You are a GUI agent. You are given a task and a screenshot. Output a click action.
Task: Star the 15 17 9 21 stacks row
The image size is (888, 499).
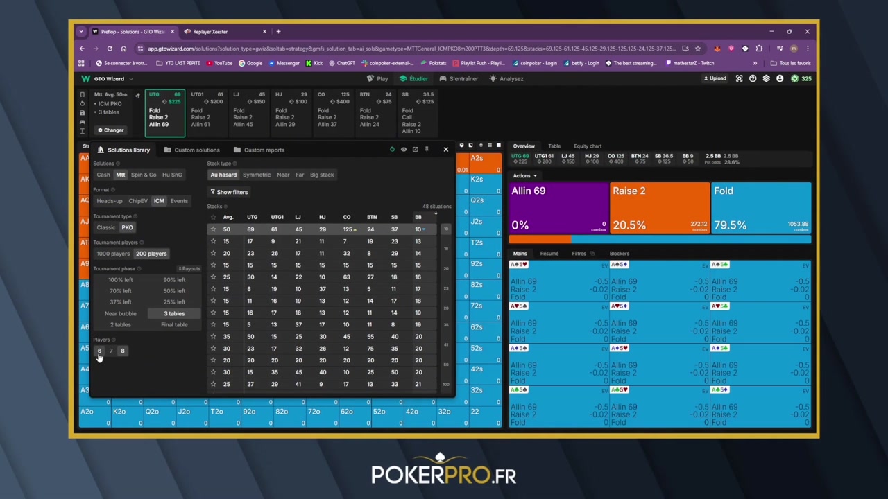coord(213,241)
